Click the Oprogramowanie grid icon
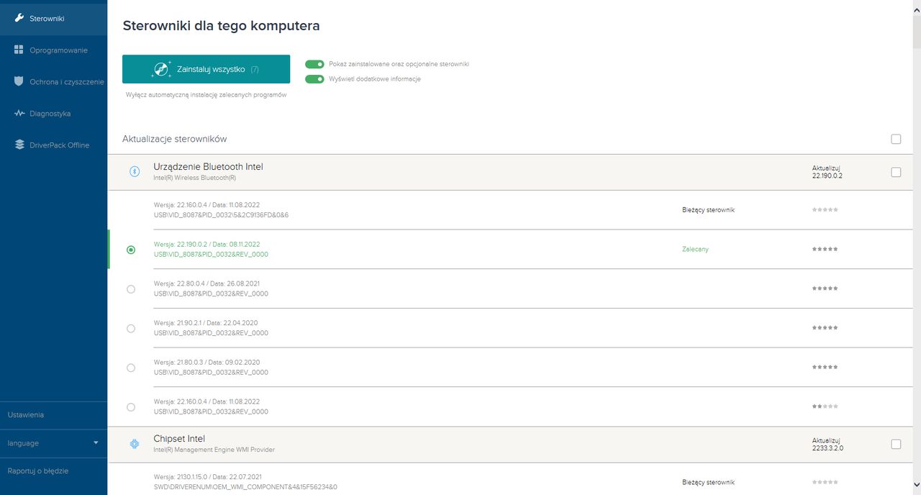921x495 pixels. pyautogui.click(x=19, y=50)
